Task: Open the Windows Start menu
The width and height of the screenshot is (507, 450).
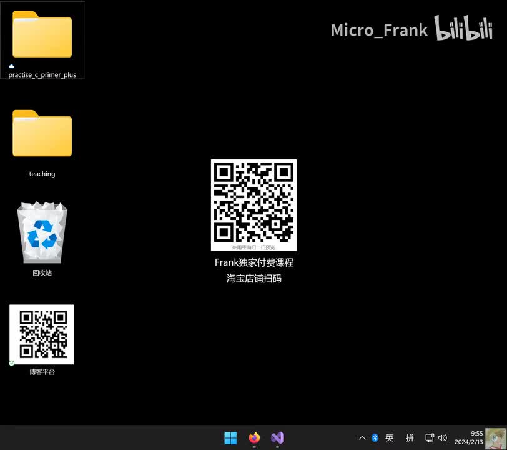Action: 230,438
